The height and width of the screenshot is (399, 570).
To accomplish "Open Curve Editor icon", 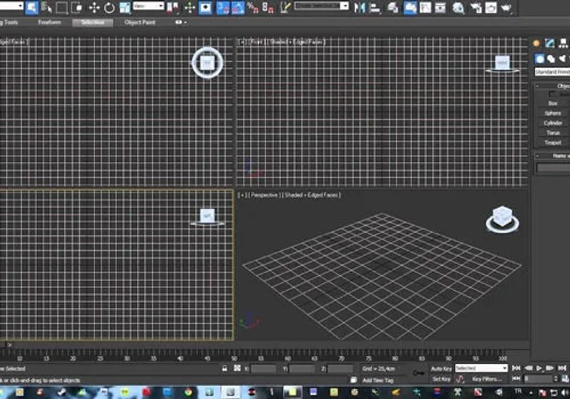I will pyautogui.click(x=425, y=8).
